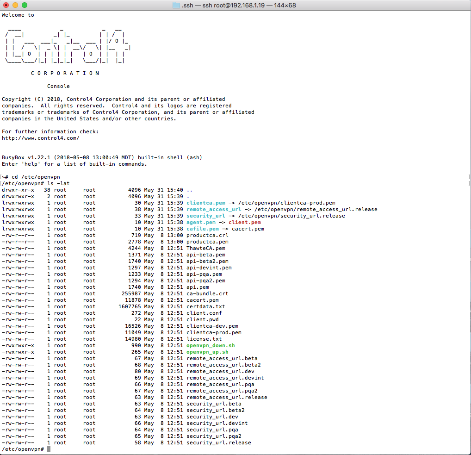Screen dimensions: 471x455
Task: Select the client.conf file name
Action: [204, 313]
